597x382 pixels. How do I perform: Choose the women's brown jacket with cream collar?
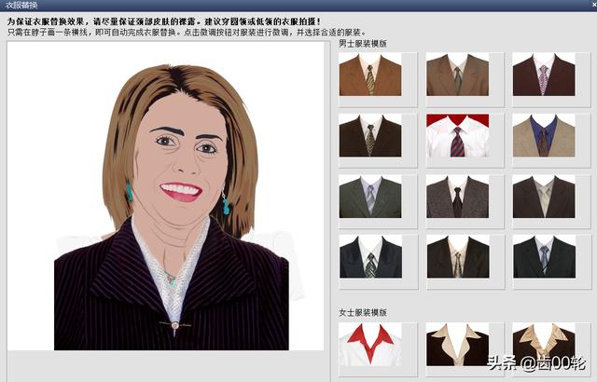457,345
